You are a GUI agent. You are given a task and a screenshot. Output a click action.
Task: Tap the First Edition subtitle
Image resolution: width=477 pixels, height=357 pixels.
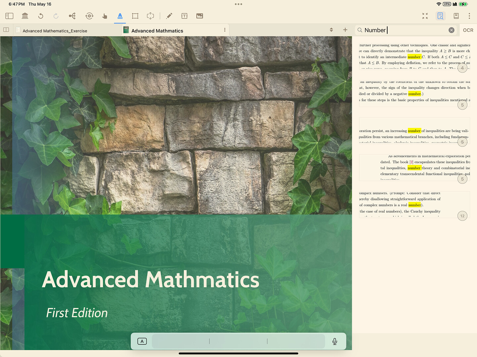(x=77, y=313)
